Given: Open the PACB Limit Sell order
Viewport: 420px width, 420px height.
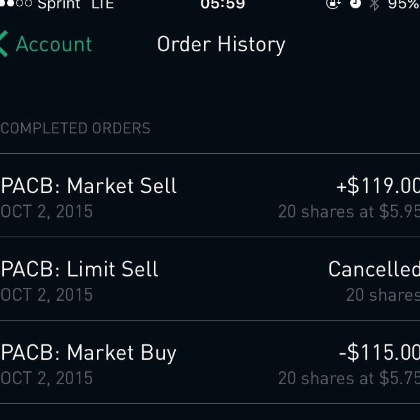Looking at the screenshot, I should pos(80,269).
